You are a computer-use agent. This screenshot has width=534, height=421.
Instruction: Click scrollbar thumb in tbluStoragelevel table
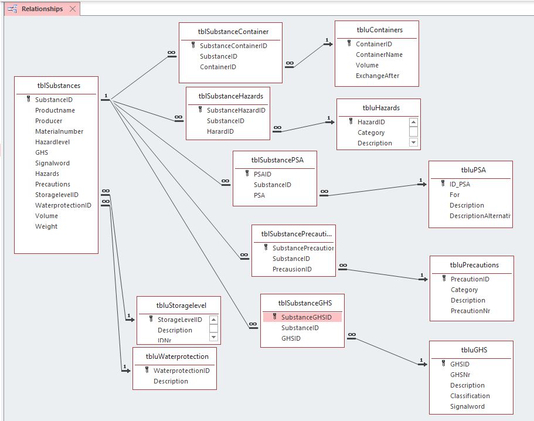(213, 328)
